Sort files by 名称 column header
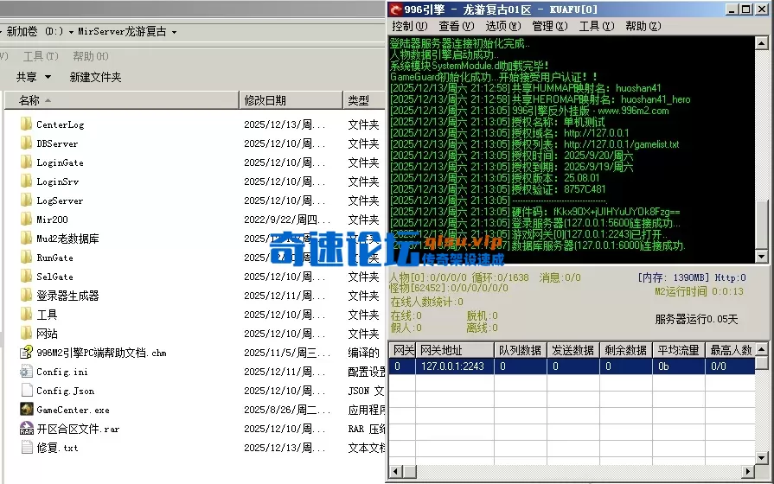Image resolution: width=774 pixels, height=484 pixels. pyautogui.click(x=121, y=100)
